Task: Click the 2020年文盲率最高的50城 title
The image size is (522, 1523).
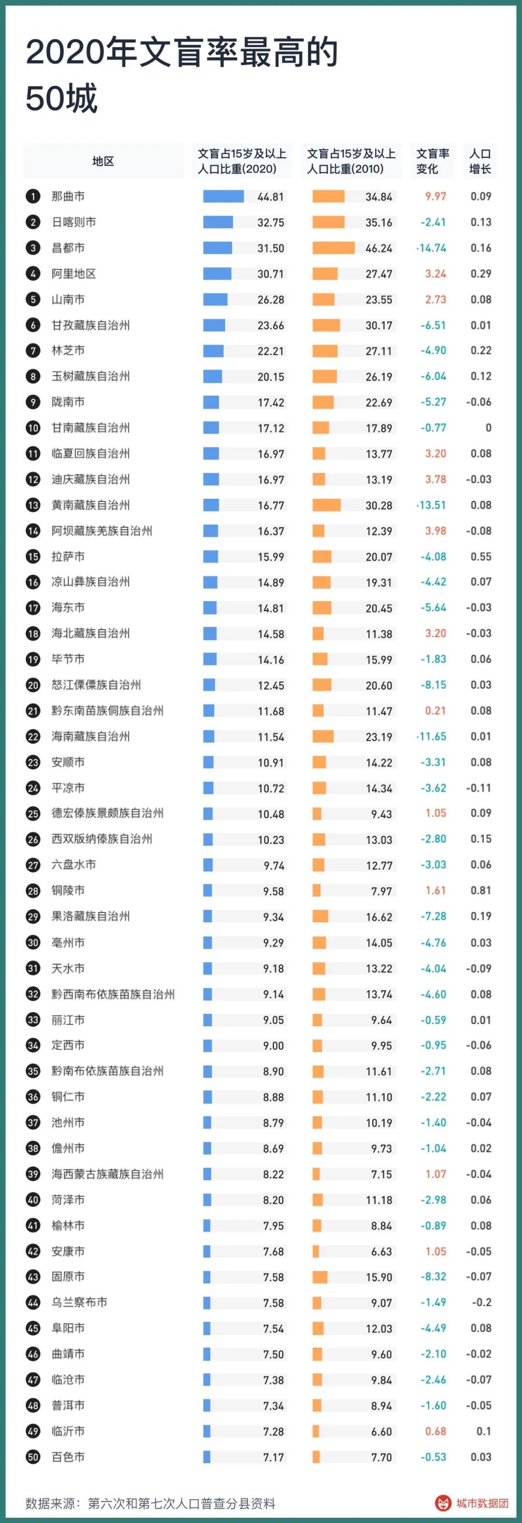Action: pos(181,75)
